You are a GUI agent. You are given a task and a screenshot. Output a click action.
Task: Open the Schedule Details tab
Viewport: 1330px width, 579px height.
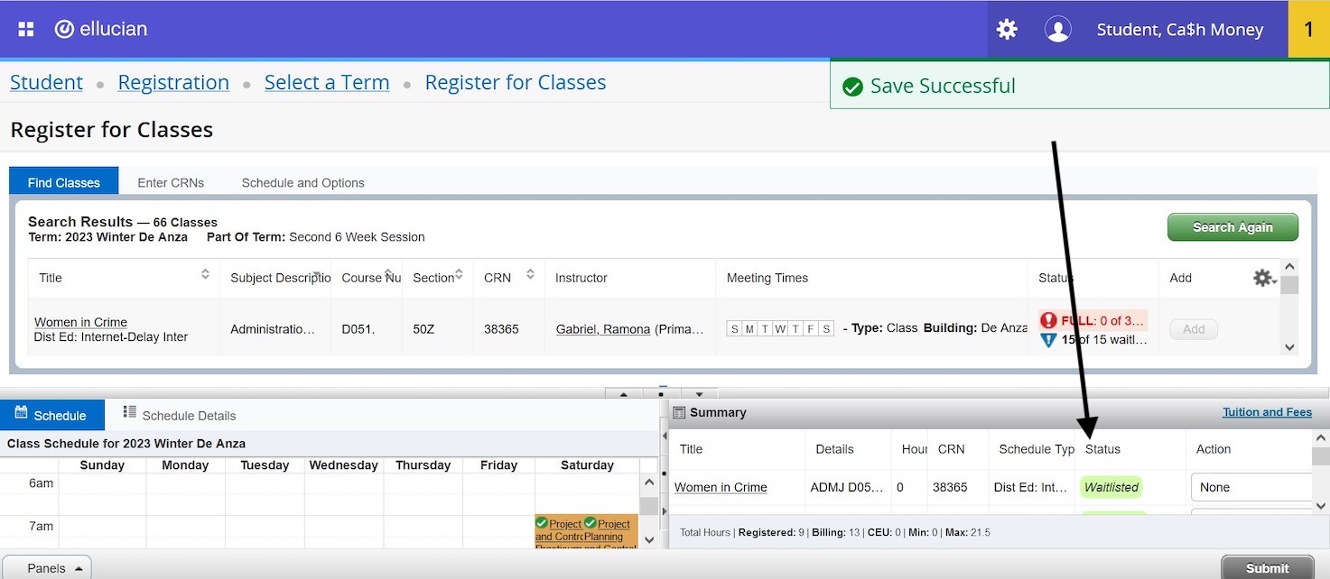180,415
